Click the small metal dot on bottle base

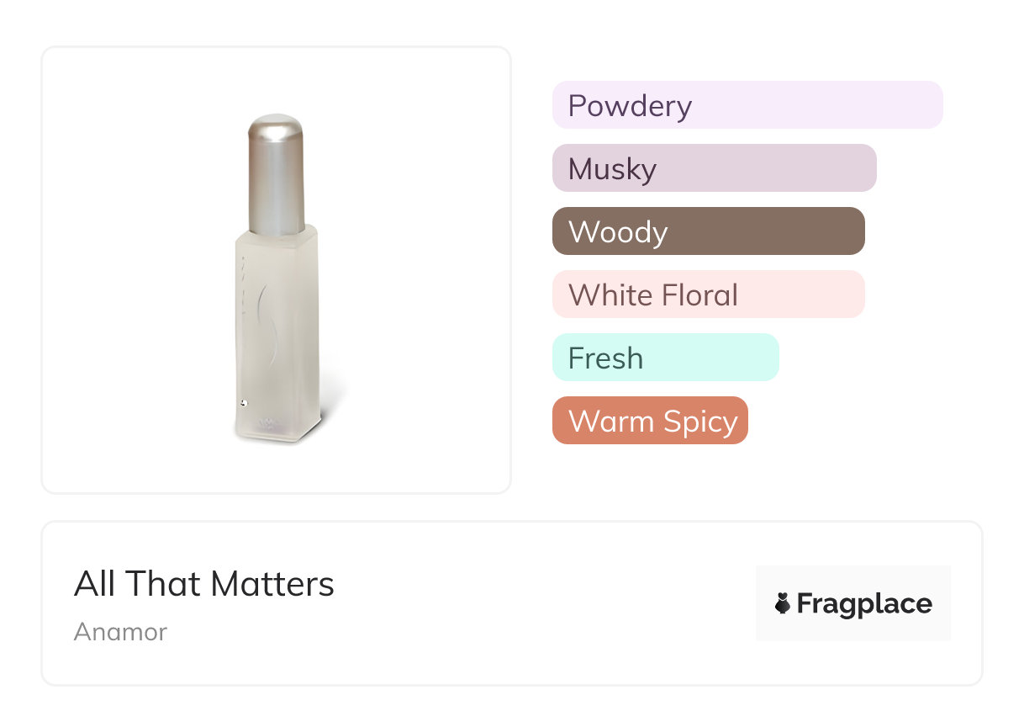click(243, 403)
